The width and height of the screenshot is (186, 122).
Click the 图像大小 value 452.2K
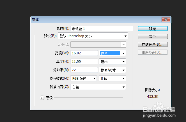coord(153,97)
